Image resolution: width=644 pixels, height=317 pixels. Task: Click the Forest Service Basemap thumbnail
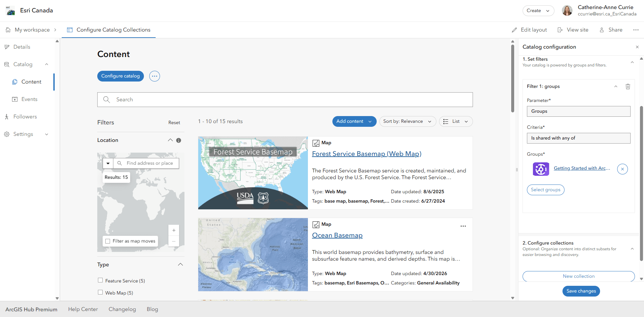pyautogui.click(x=253, y=173)
